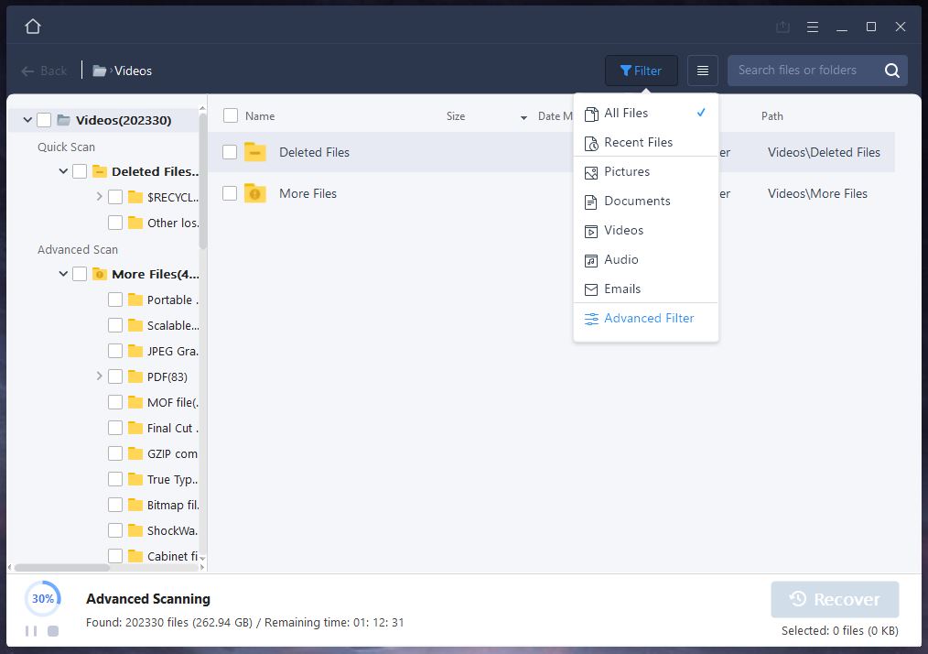Open the list view options icon
This screenshot has width=928, height=654.
[703, 71]
